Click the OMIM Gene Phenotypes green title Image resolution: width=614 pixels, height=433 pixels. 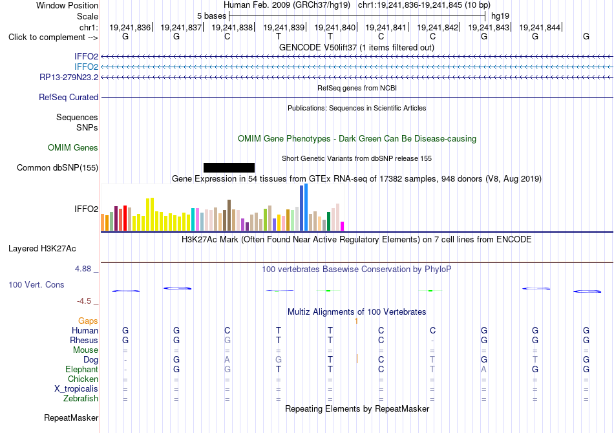tap(357, 138)
